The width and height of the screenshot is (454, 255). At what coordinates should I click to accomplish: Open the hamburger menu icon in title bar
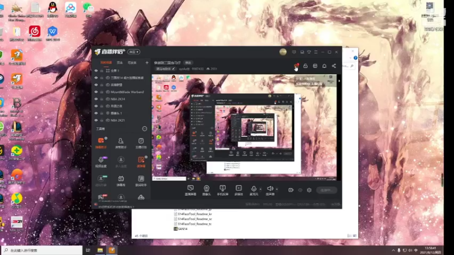[x=316, y=52]
